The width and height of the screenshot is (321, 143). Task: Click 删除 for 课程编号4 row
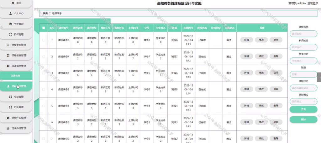[x=276, y=106]
